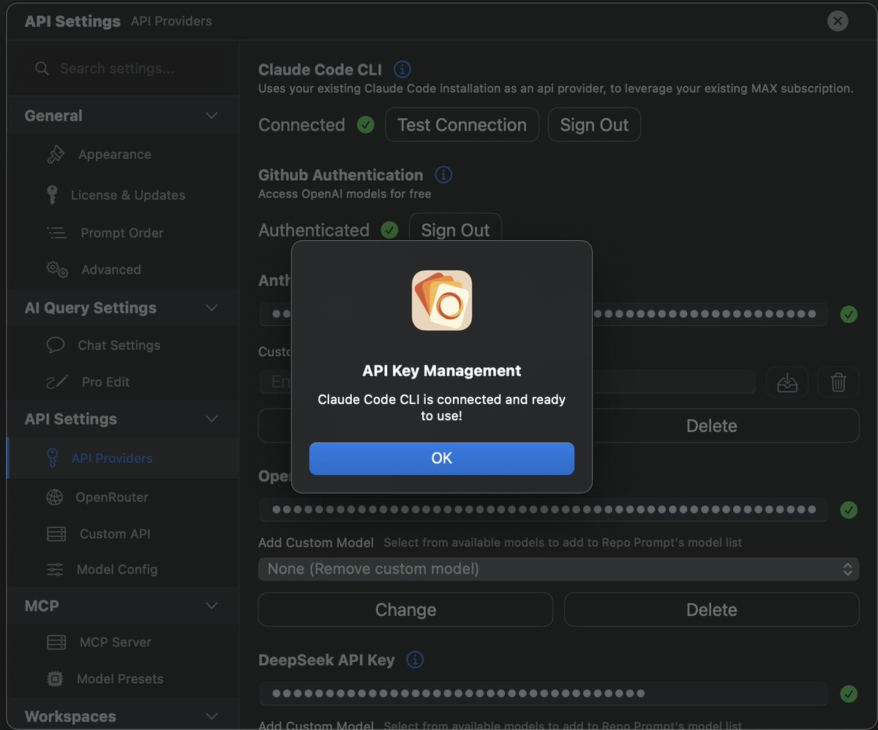
Task: Click the trash can icon button
Action: point(838,381)
